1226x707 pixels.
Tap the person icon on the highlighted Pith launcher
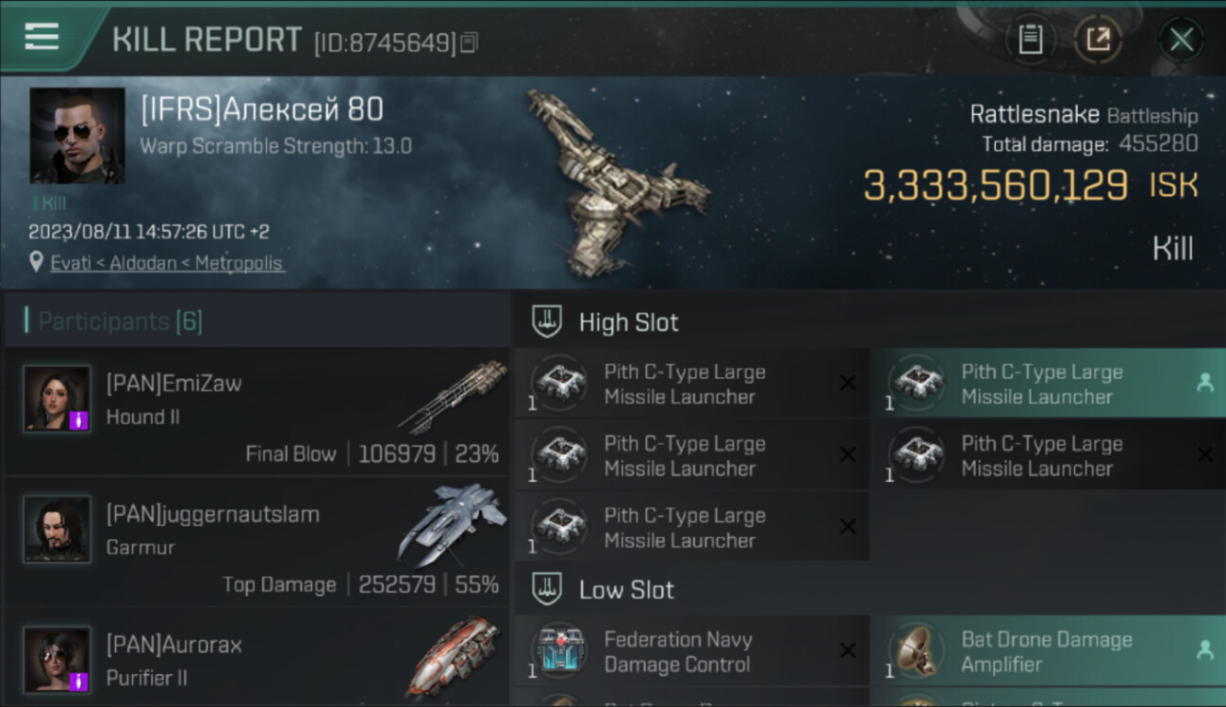click(x=1204, y=382)
